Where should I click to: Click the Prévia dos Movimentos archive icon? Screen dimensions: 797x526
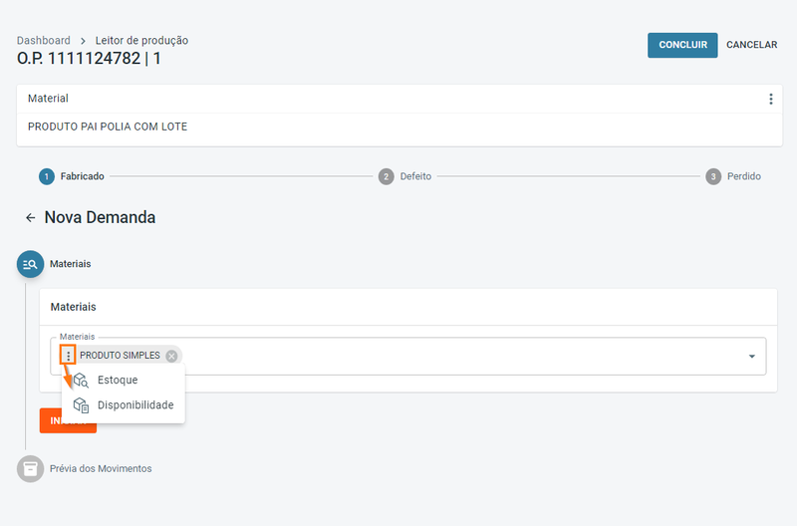[x=30, y=468]
